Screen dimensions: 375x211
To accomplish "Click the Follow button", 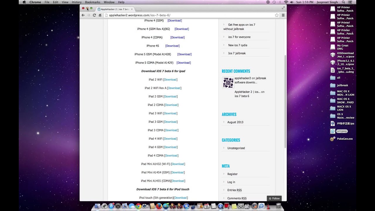I will pyautogui.click(x=274, y=198).
